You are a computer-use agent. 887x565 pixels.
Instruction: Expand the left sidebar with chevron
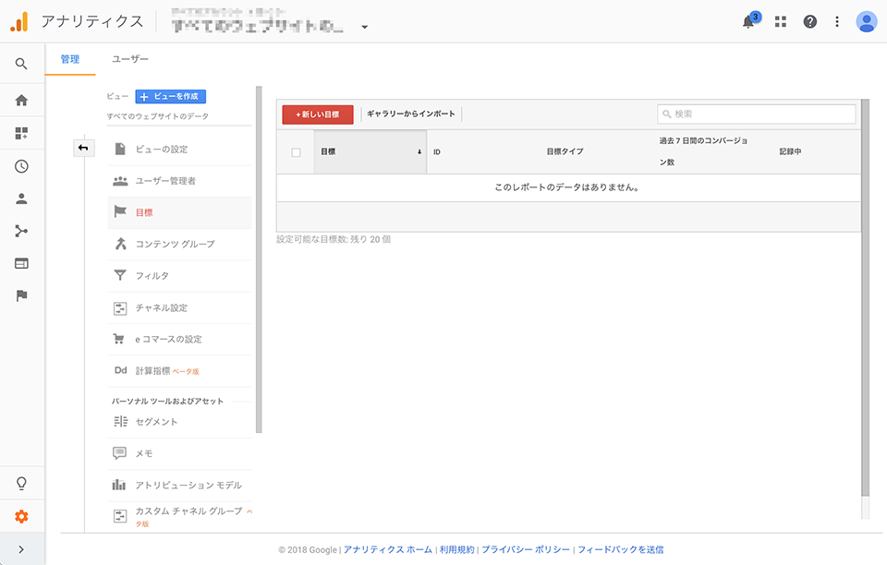coord(21,549)
